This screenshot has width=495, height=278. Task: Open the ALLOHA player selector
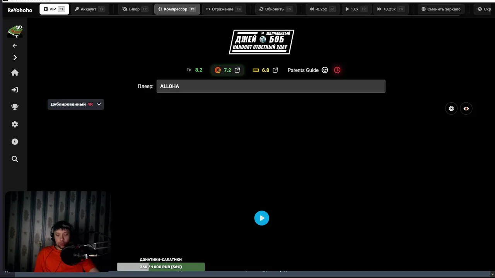(271, 86)
